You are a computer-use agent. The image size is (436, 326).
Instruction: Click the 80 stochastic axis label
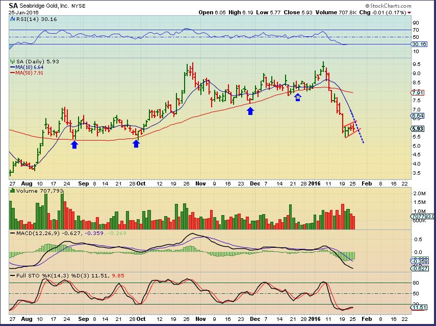416,283
